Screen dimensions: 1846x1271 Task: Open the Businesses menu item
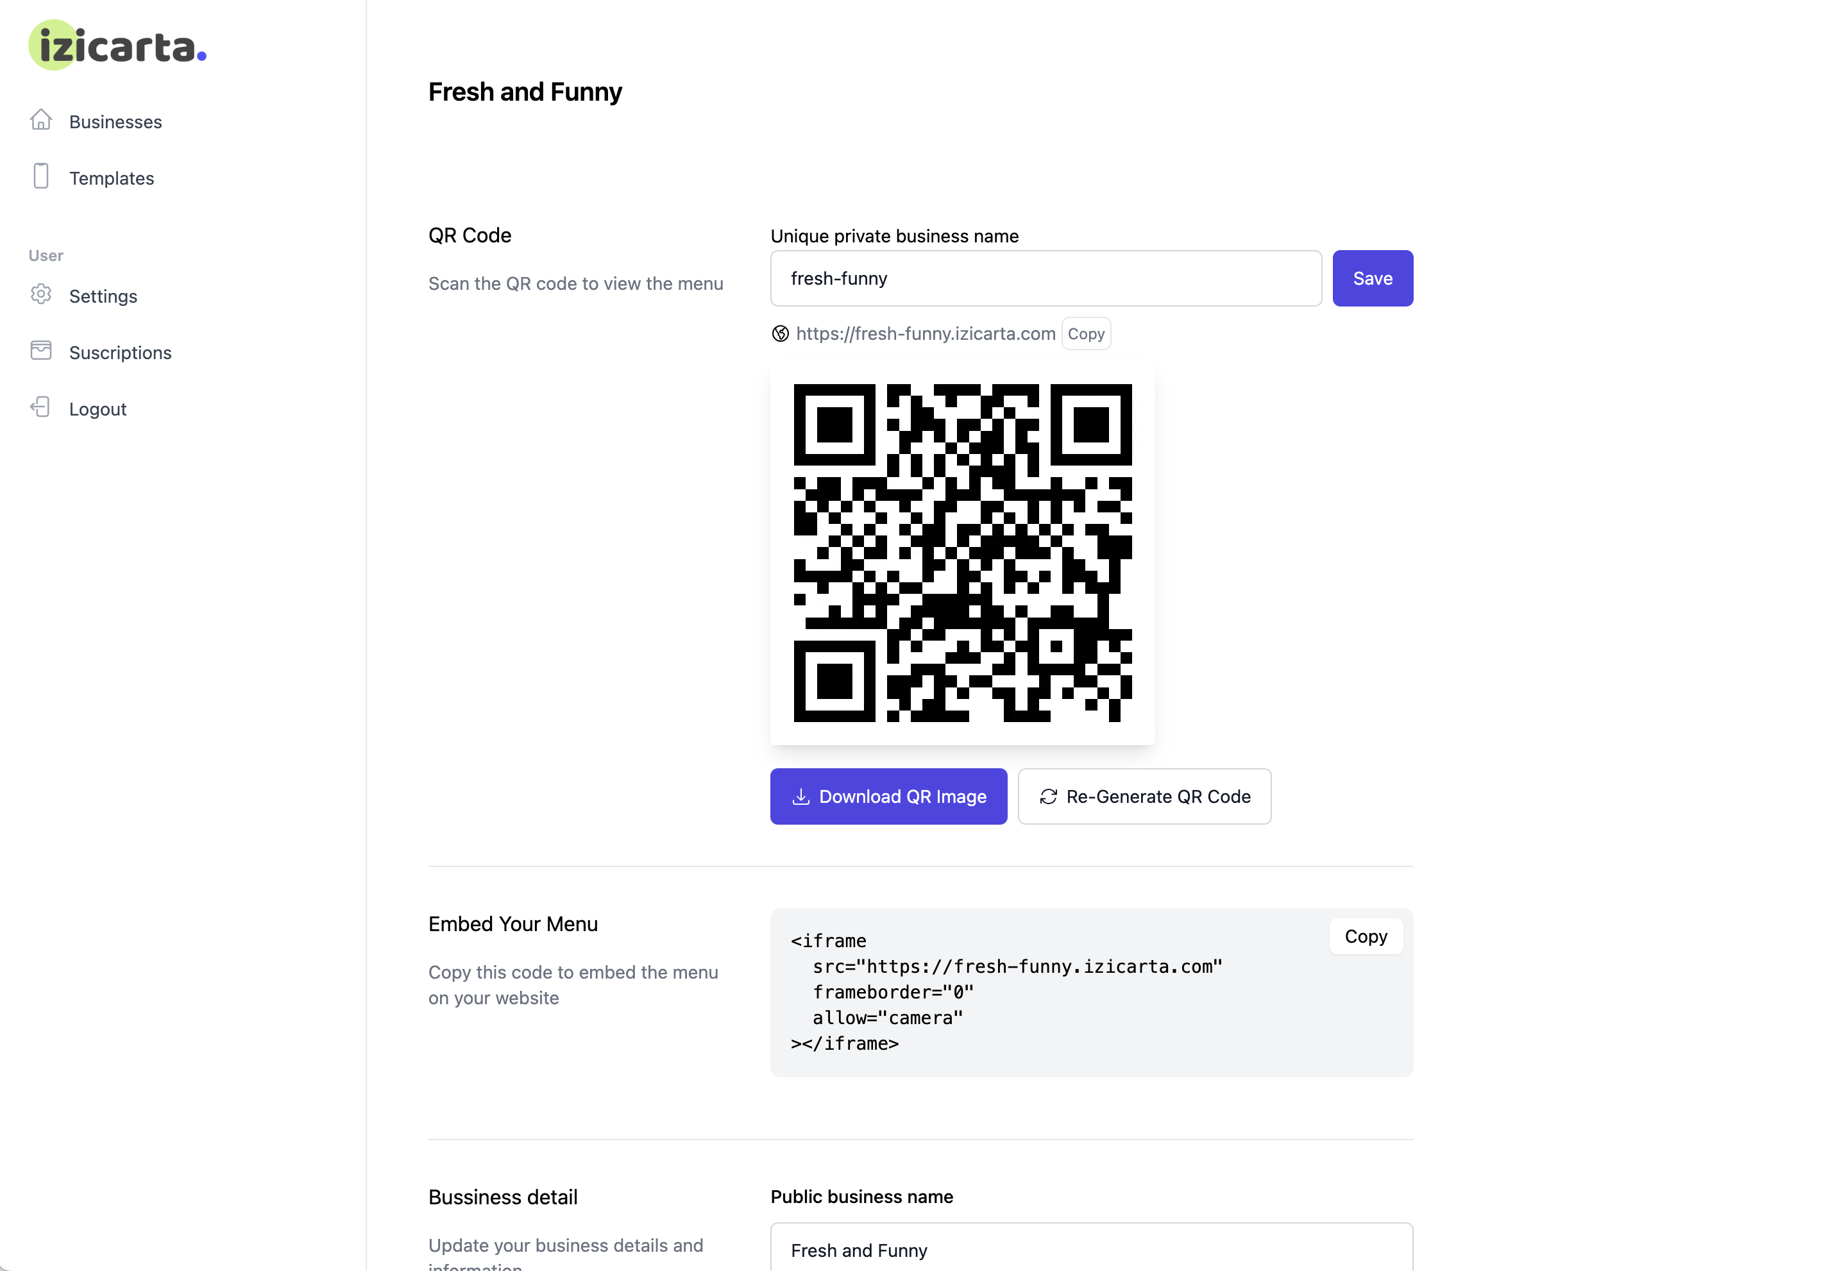click(115, 122)
